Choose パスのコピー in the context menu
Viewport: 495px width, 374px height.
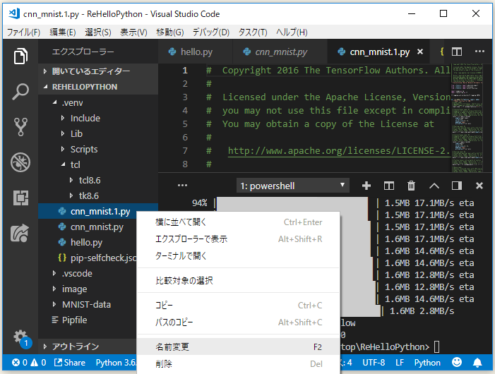239,322
